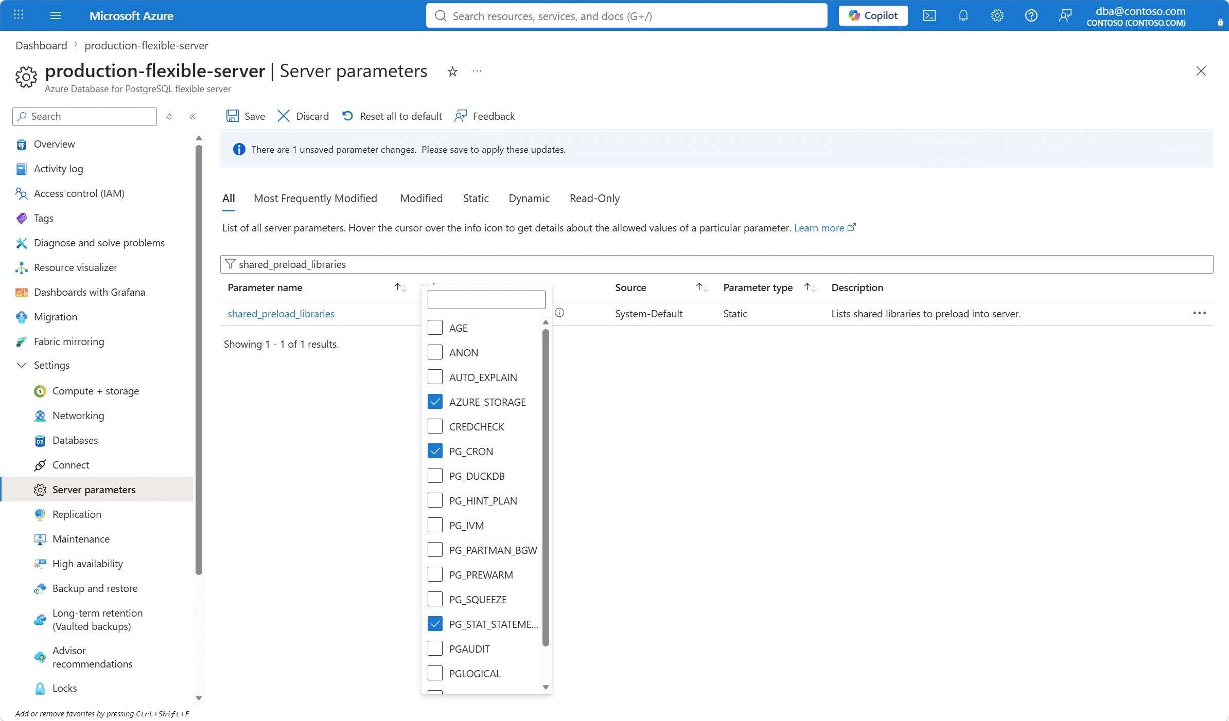1229x721 pixels.
Task: Click the dropdown scroll down arrow
Action: tap(546, 687)
